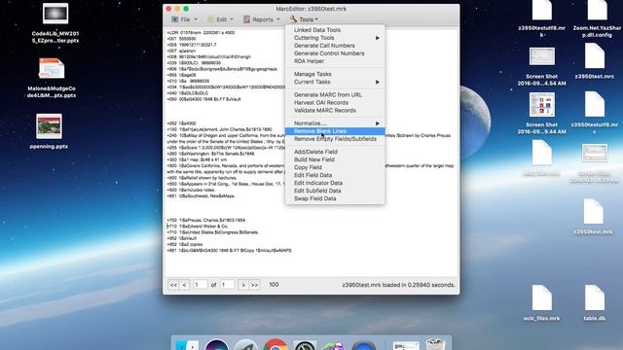
Task: Go to next page with > button
Action: click(x=243, y=285)
